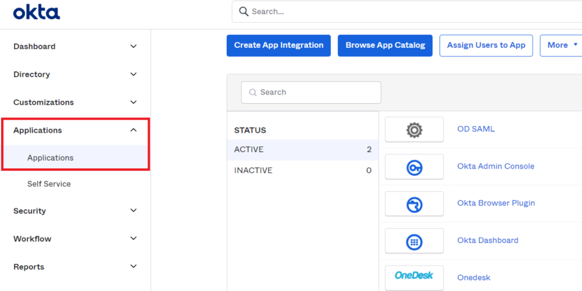Open the OD SAML gear icon tile
This screenshot has height=291, width=582.
coord(414,129)
